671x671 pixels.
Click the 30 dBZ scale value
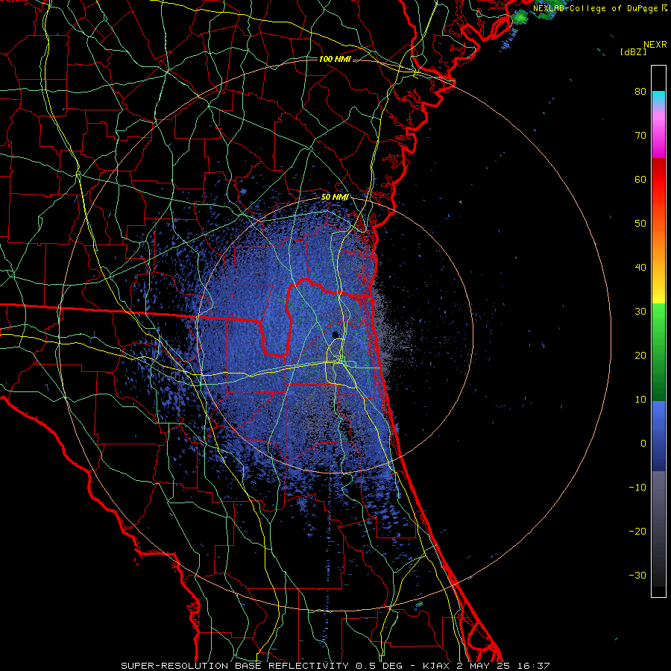click(640, 311)
